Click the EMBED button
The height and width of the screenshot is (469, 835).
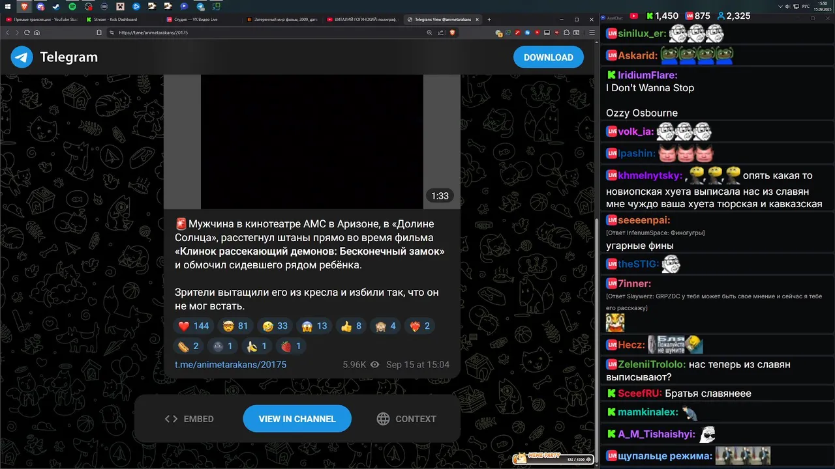189,419
